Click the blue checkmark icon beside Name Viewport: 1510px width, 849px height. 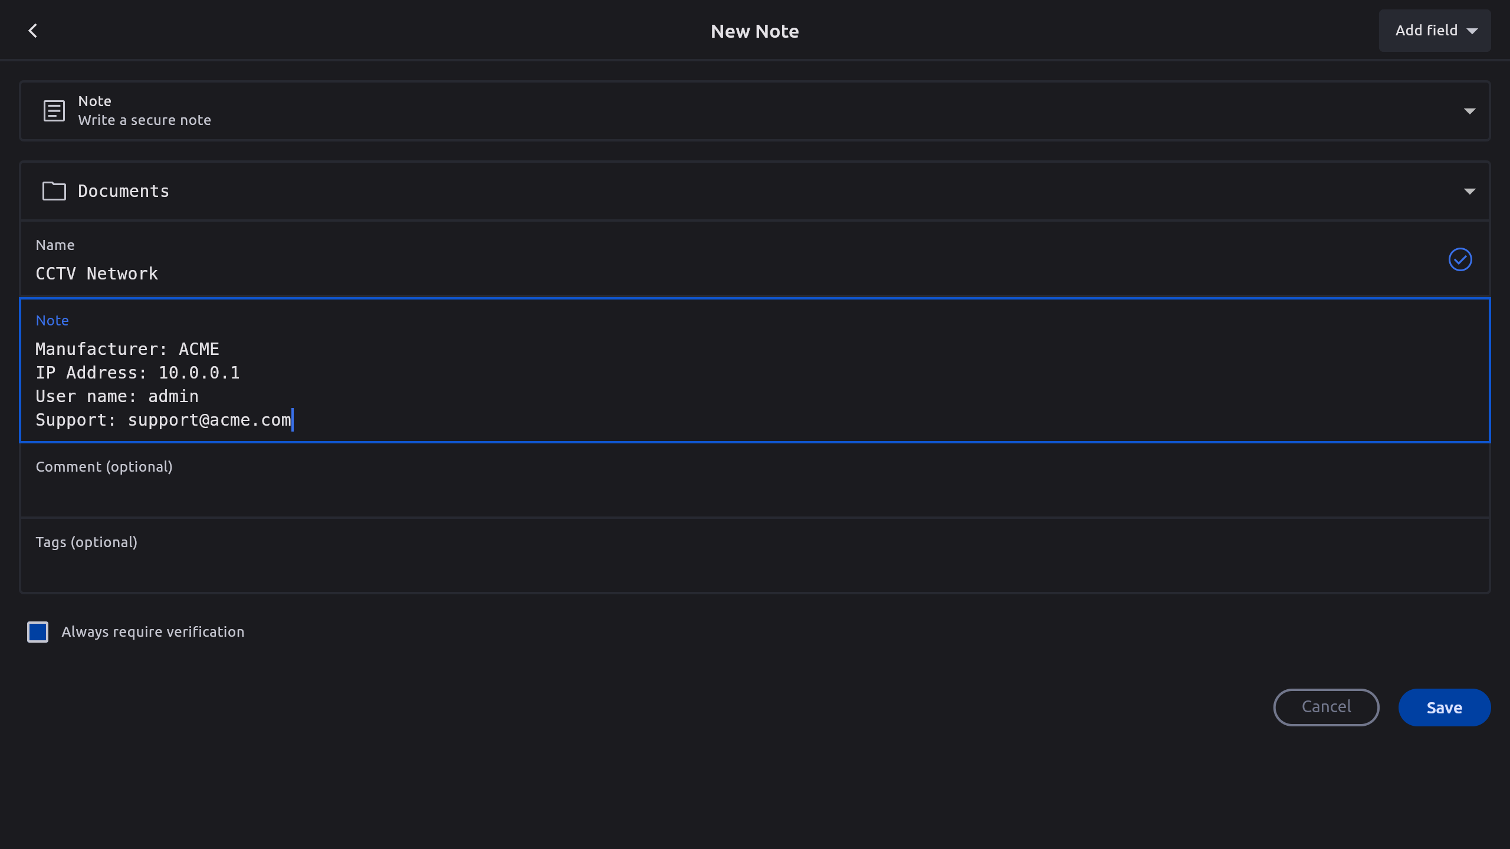click(x=1460, y=259)
